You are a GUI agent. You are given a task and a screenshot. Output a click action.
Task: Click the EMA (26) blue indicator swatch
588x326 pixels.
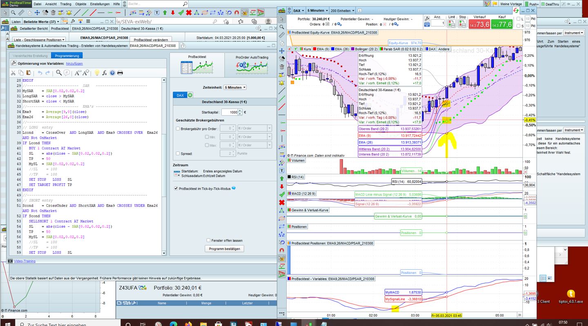[333, 49]
